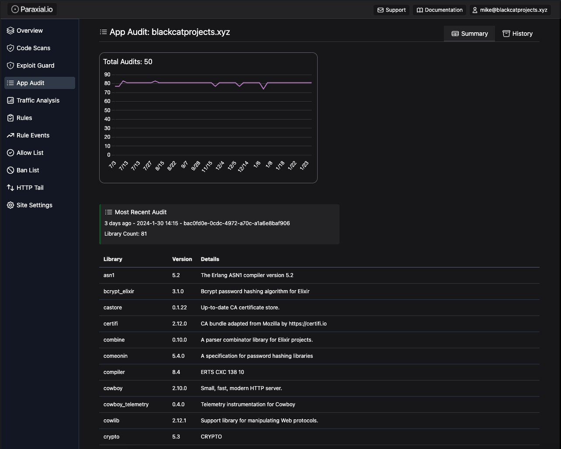Click the Rules clipboard icon
561x449 pixels.
[x=10, y=118]
